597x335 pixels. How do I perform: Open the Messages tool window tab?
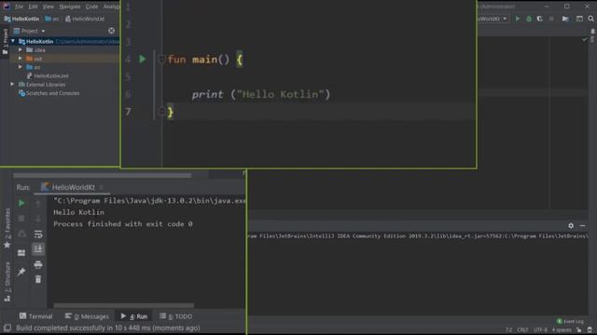[x=87, y=316]
